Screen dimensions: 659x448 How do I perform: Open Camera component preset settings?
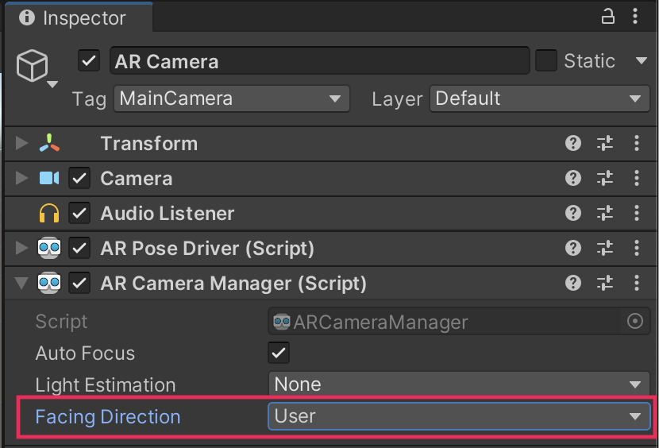pyautogui.click(x=605, y=179)
